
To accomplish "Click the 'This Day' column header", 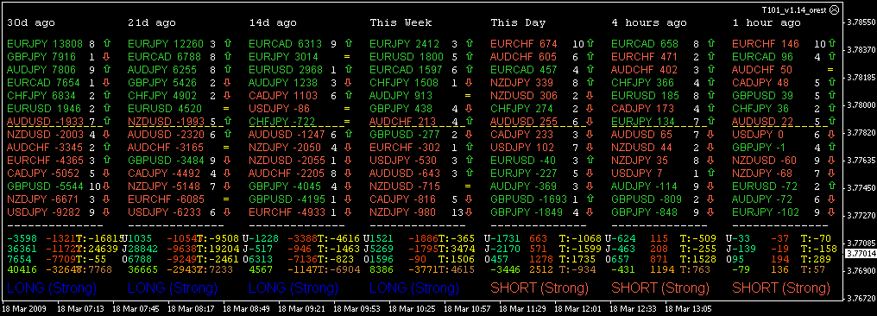I will click(519, 23).
